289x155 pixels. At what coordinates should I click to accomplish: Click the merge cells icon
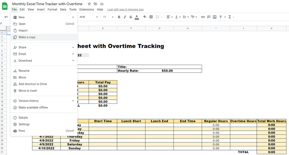(157, 17)
